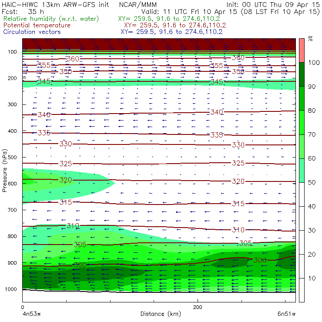Select the blue 'Circulation vectors' legend label

tap(32, 32)
